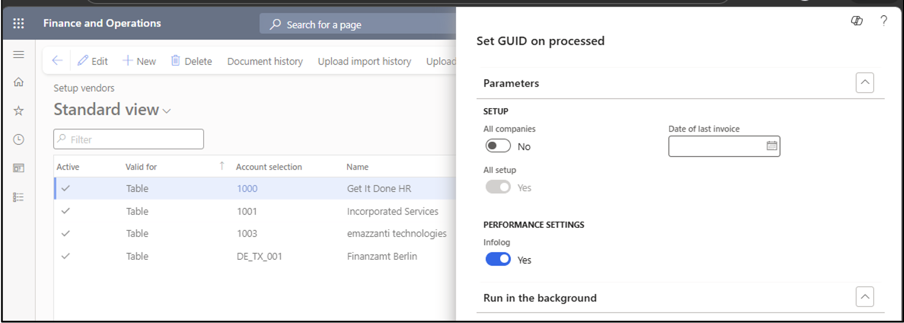Click the disabled All setup toggle
The height and width of the screenshot is (323, 904).
pos(498,187)
